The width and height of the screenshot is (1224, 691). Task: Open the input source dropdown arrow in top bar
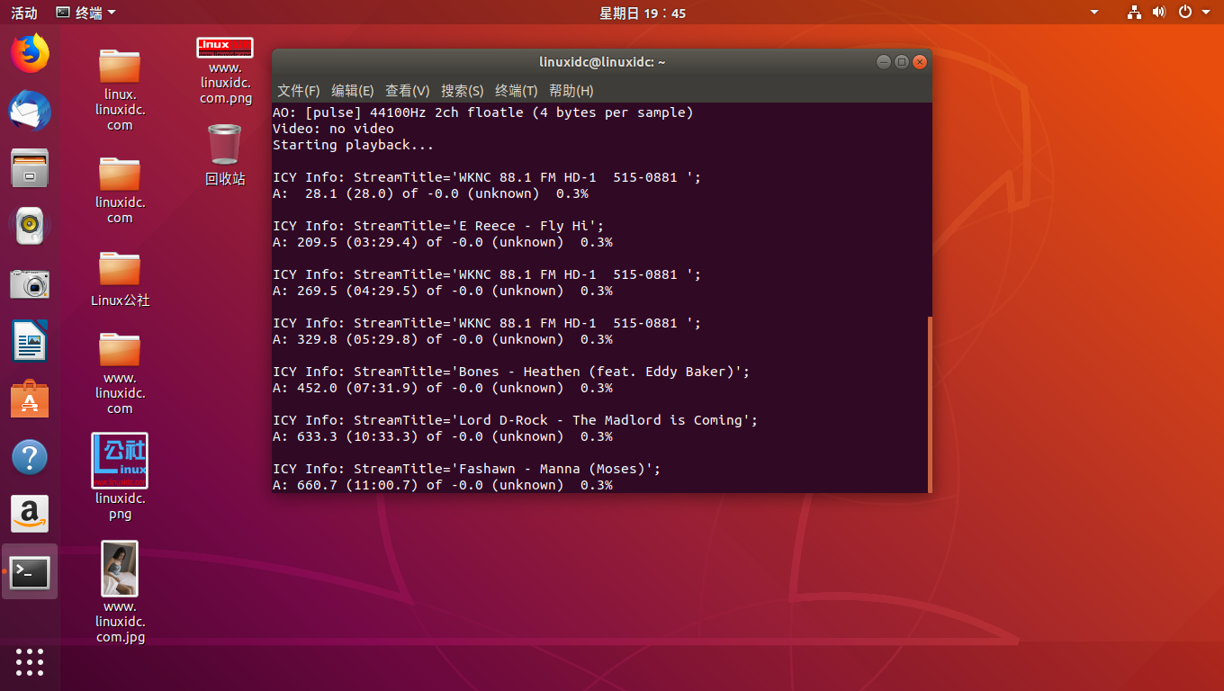pyautogui.click(x=1094, y=13)
